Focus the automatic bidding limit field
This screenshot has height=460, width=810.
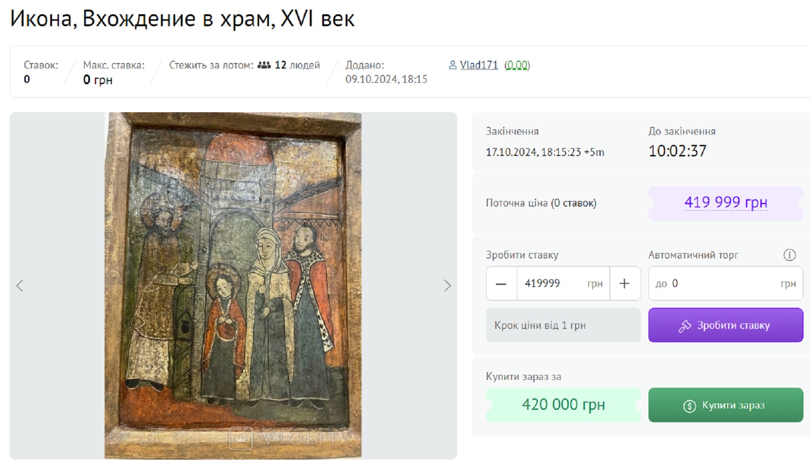(726, 283)
